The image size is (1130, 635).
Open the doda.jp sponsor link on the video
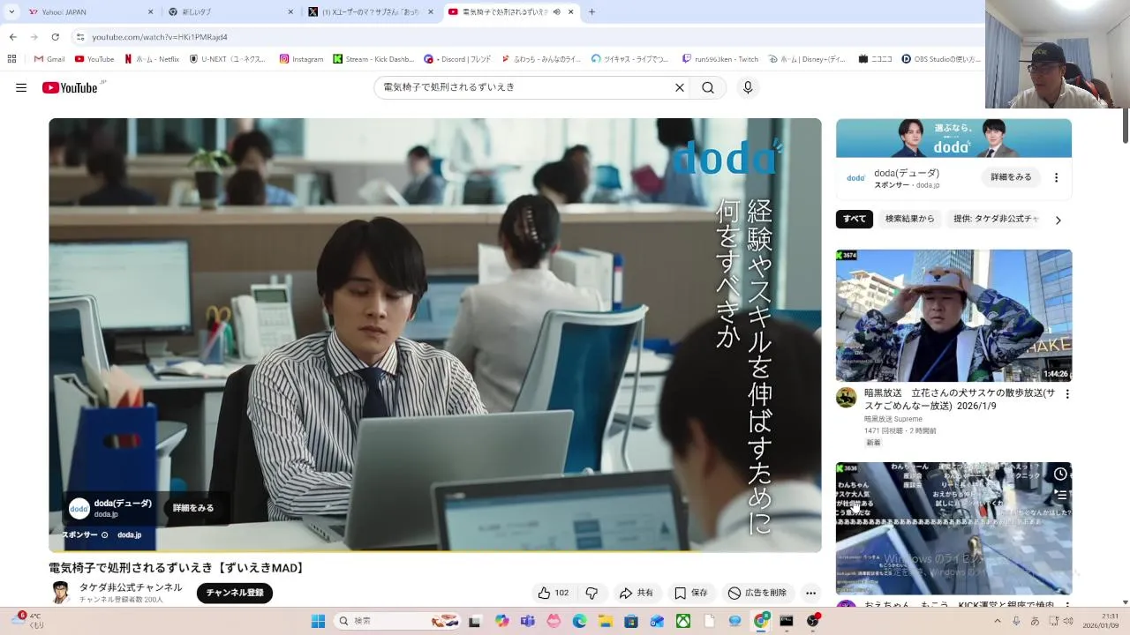(129, 534)
